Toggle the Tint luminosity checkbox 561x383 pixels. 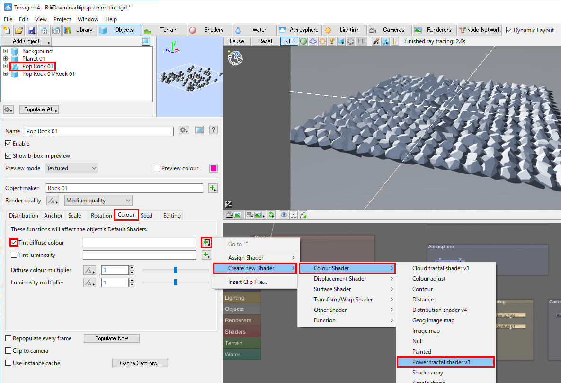click(x=14, y=255)
